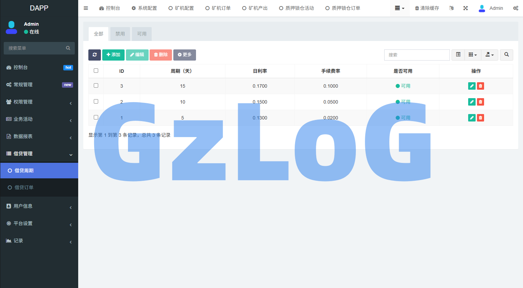
Task: Open the settings gear icon at top right
Action: (516, 8)
